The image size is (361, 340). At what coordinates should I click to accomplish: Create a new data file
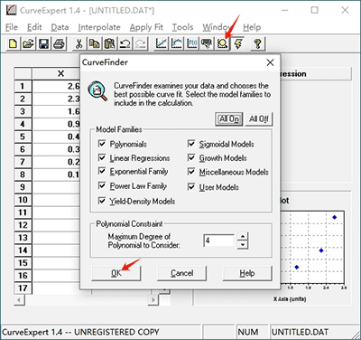(x=13, y=44)
